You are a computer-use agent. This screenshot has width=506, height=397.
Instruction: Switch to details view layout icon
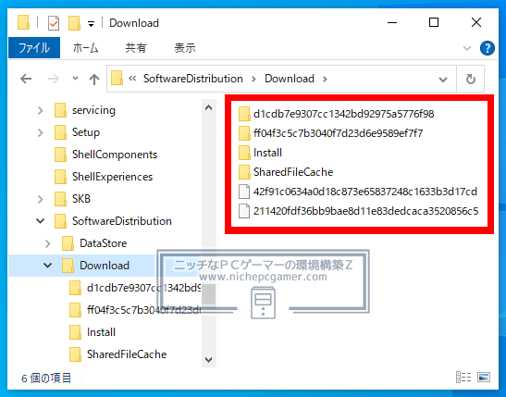[463, 377]
